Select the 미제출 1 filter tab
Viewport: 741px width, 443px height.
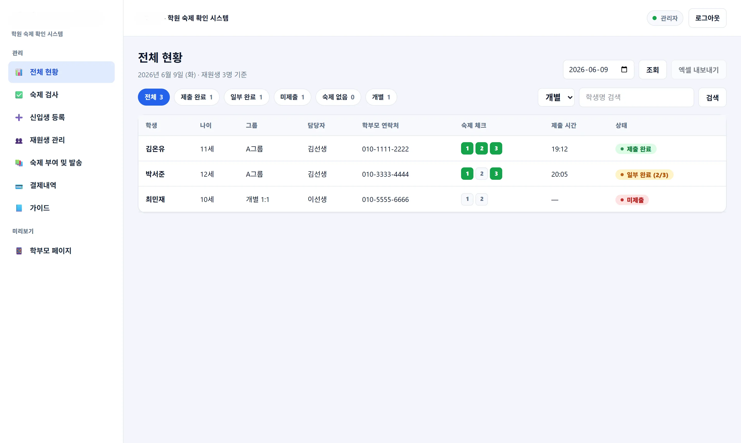(x=292, y=97)
